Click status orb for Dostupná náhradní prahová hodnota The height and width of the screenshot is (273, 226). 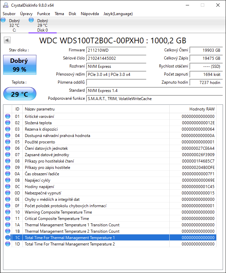8,135
